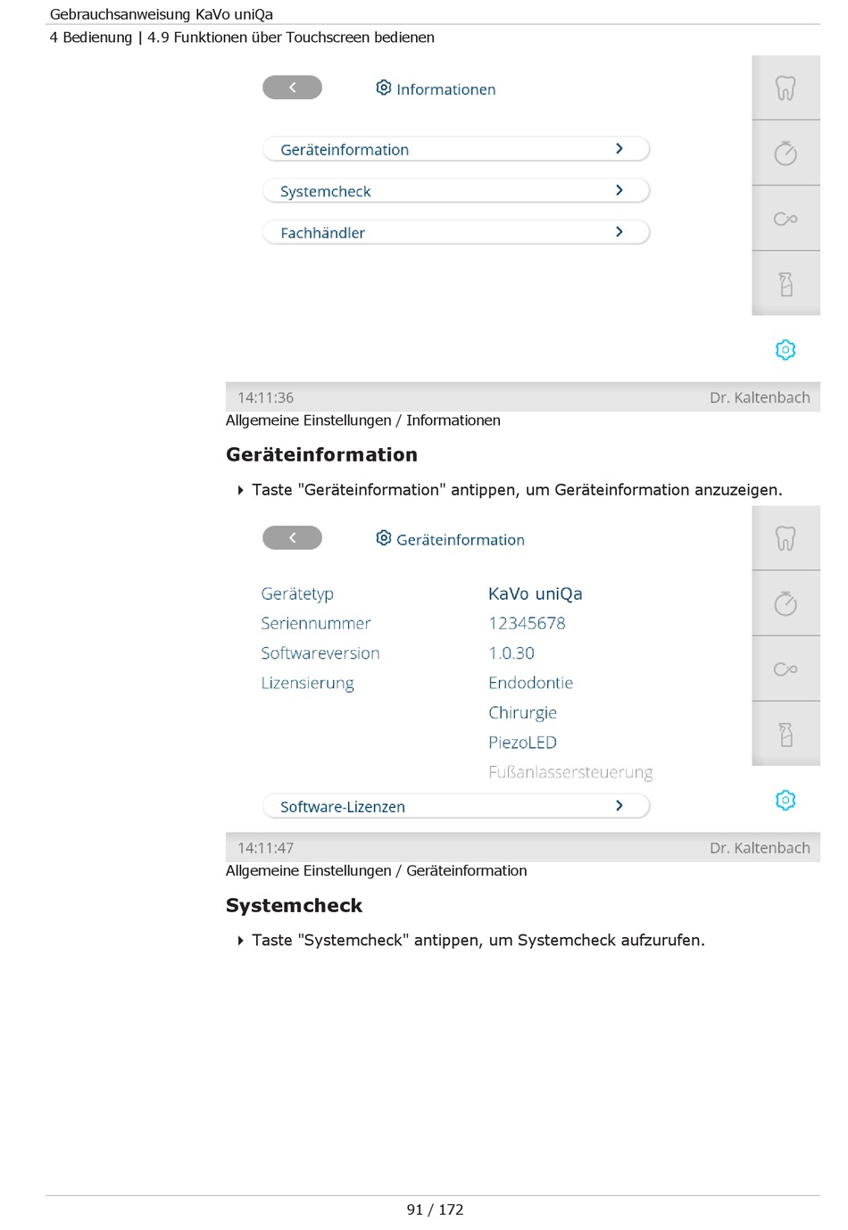Expand Fachhändler via its chevron arrow
This screenshot has height=1230, width=848.
coord(619,232)
